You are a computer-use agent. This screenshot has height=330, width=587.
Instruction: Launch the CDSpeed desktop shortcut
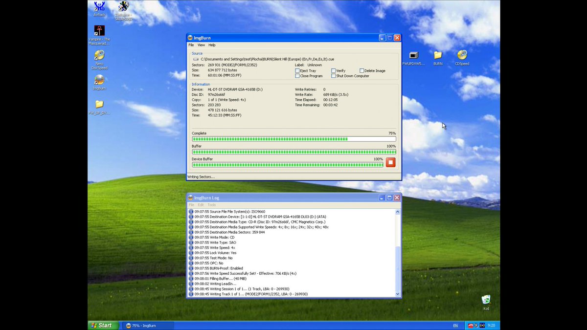coord(462,58)
